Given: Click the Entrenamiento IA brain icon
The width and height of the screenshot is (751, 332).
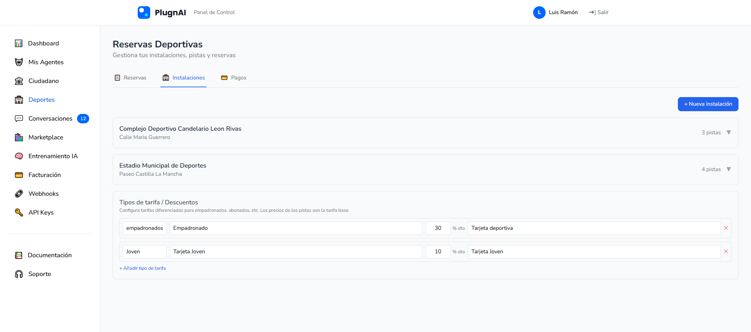Looking at the screenshot, I should 19,156.
